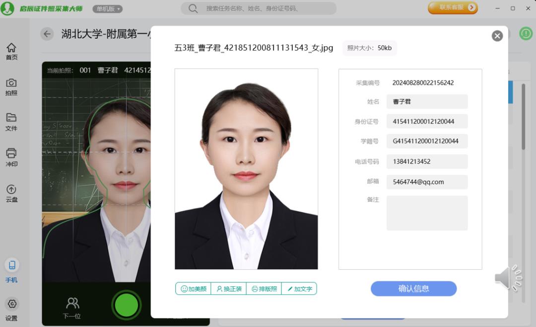Click the 电话号码 phone number field

427,162
